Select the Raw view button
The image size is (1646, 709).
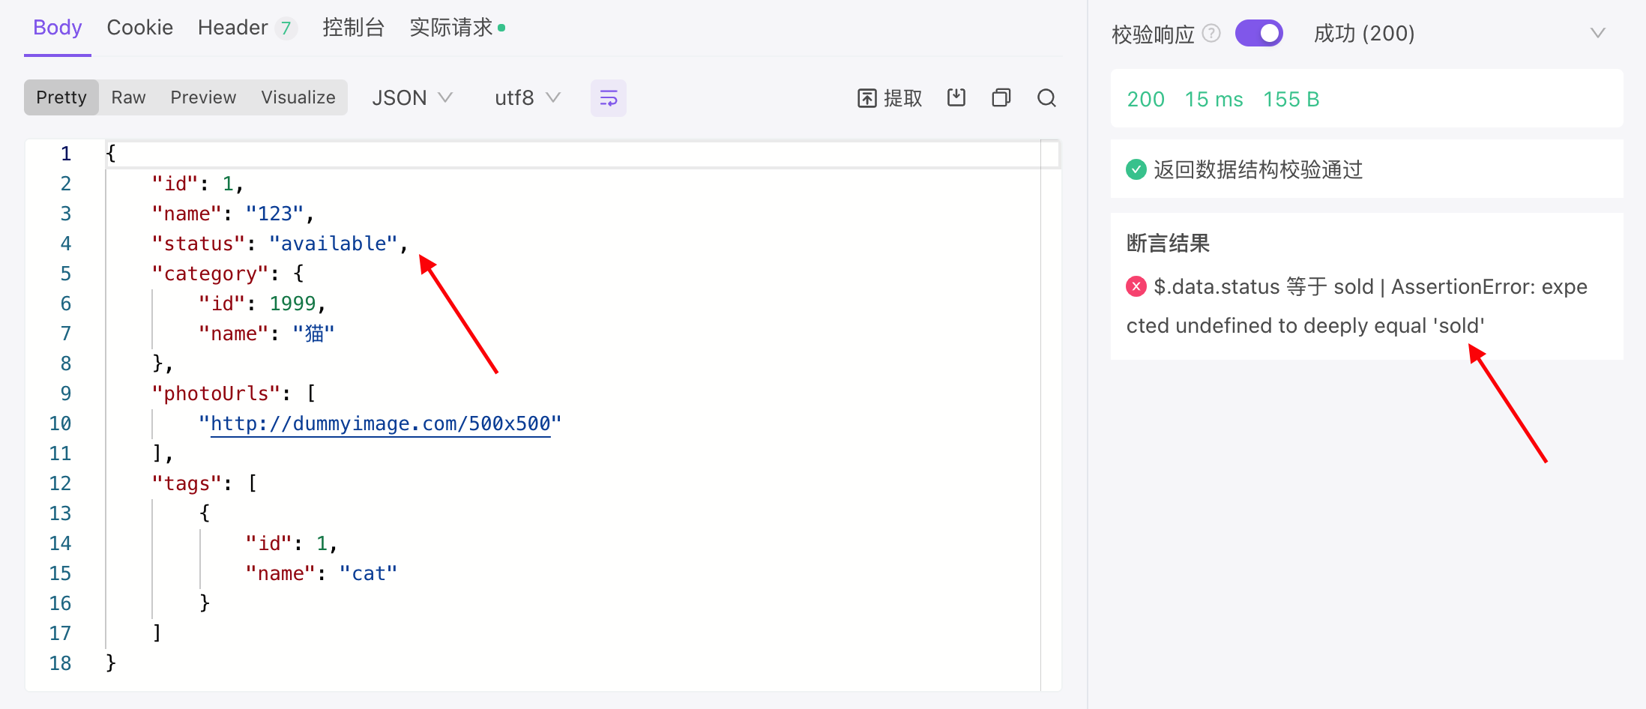pos(128,97)
